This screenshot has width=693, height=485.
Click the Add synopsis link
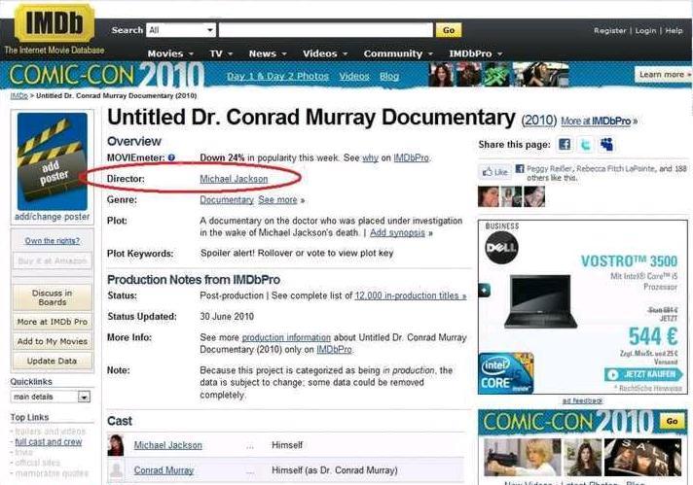coord(399,233)
